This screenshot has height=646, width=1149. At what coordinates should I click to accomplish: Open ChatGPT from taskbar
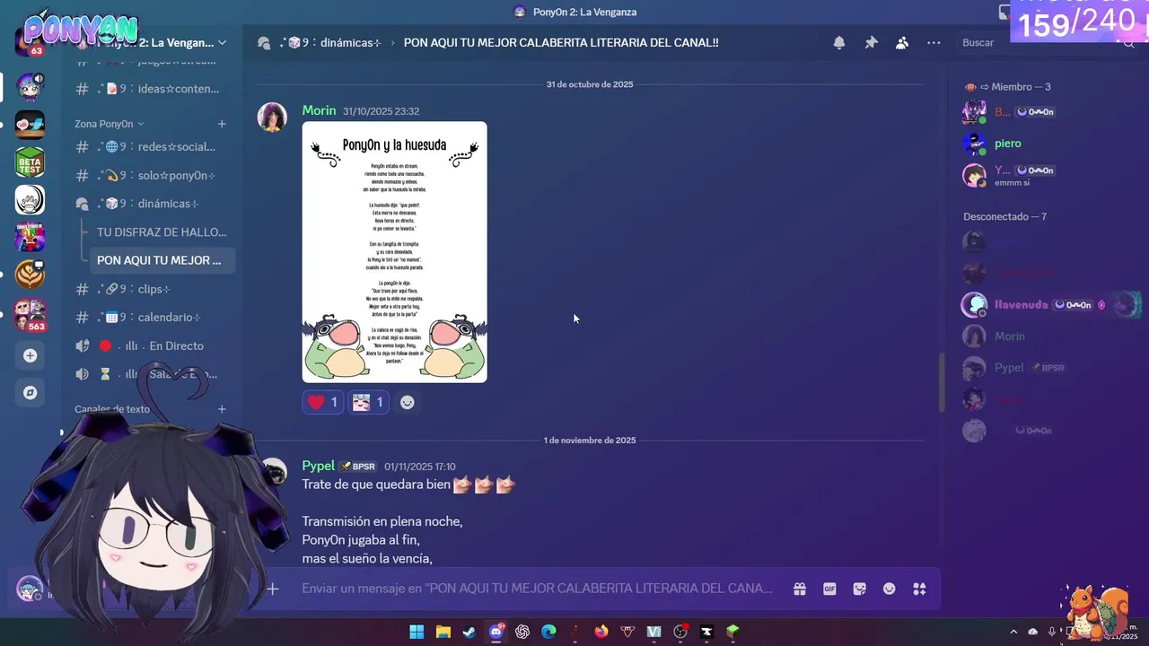tap(522, 632)
